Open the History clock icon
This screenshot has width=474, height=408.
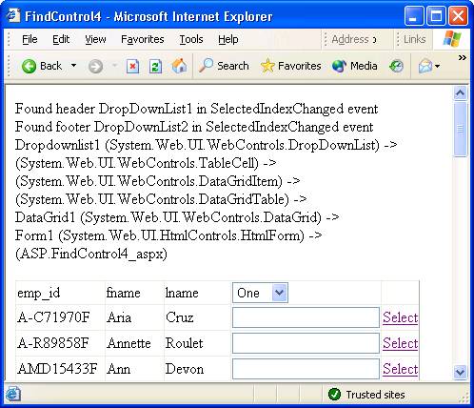coord(396,66)
